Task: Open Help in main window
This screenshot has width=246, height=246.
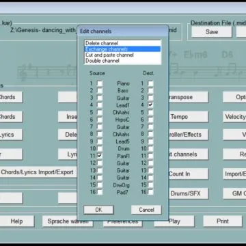Action: 17,221
